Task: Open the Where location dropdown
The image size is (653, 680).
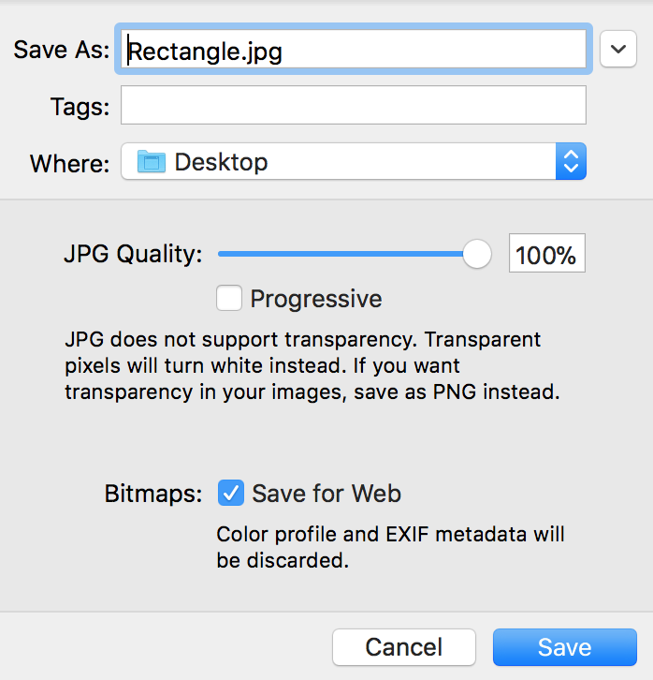Action: [353, 162]
